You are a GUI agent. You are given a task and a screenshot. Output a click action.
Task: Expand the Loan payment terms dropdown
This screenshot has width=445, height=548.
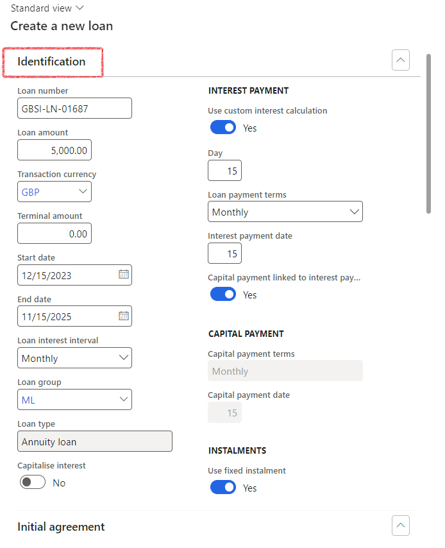pyautogui.click(x=354, y=212)
